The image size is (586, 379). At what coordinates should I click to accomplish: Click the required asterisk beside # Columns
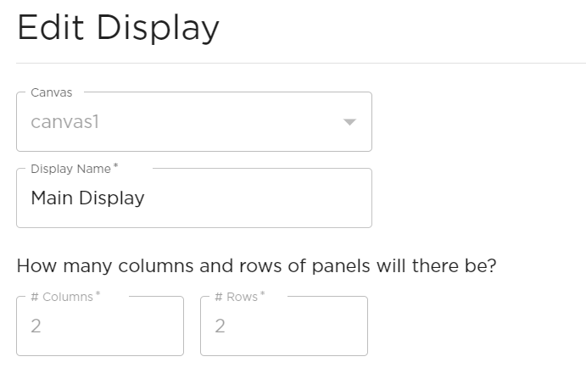pos(97,296)
